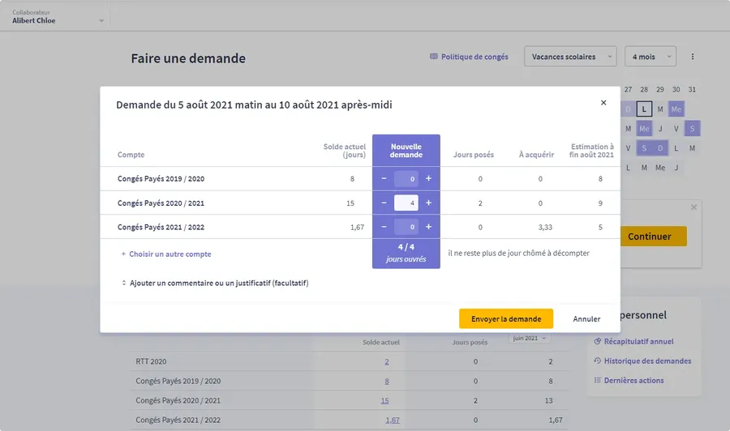
Task: Click minus for Congés Payés 2020 / 2021
Action: (384, 203)
